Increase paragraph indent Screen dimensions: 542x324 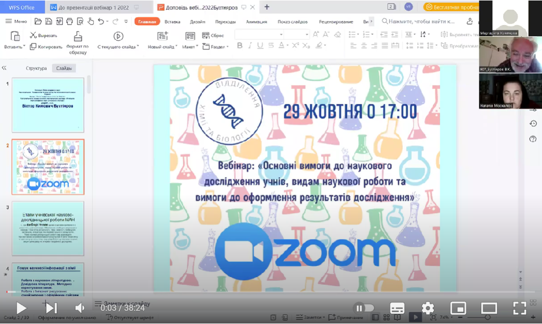pyautogui.click(x=395, y=34)
